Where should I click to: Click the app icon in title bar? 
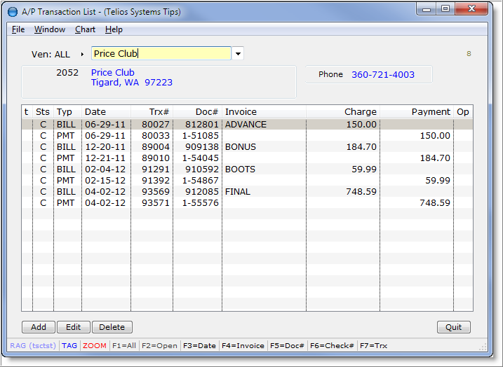(x=12, y=11)
